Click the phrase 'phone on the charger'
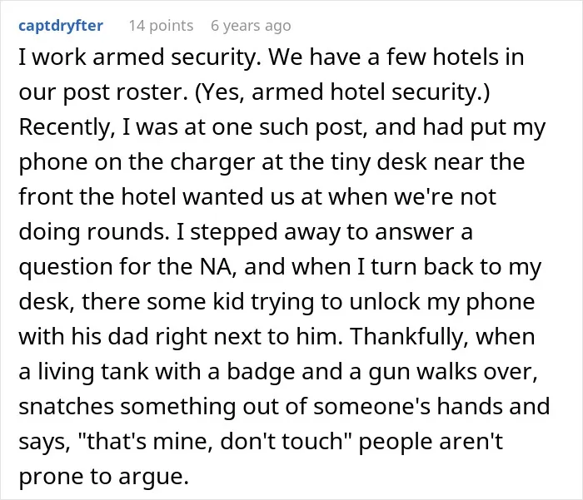Image resolution: width=583 pixels, height=500 pixels. (x=137, y=163)
